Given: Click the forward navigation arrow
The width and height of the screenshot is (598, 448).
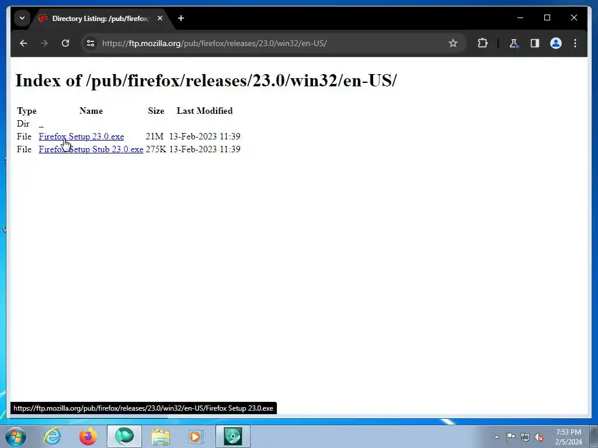Looking at the screenshot, I should [x=44, y=43].
